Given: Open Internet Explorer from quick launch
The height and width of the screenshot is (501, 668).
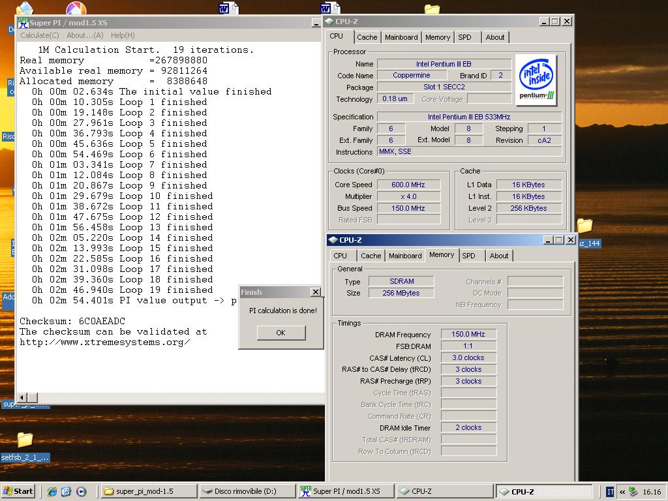Looking at the screenshot, I should coord(52,491).
